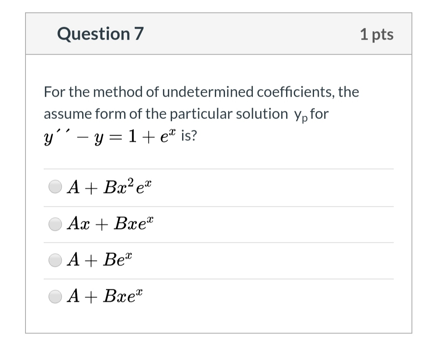The width and height of the screenshot is (437, 348).
Task: Select the answer choice A + Beˣ
Action: pyautogui.click(x=55, y=260)
